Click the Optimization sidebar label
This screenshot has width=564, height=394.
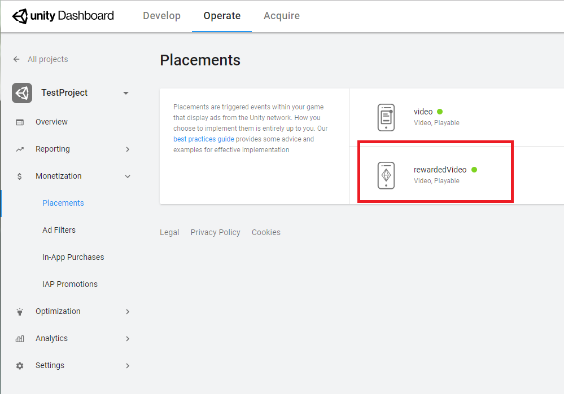(x=58, y=311)
